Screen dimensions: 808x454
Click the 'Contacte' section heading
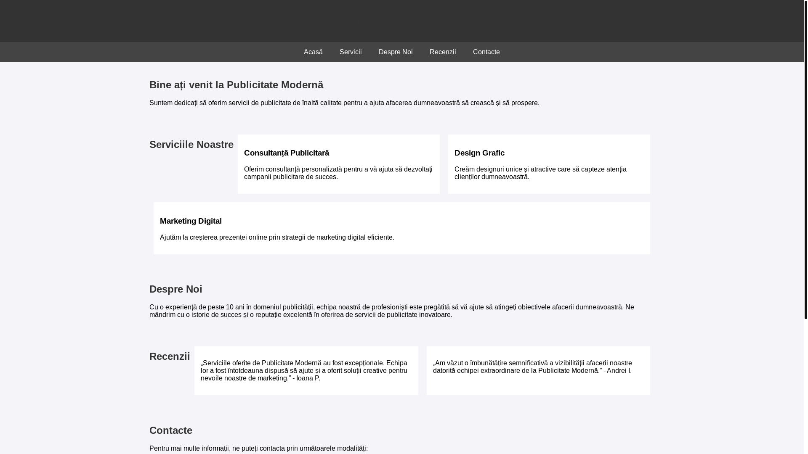(x=171, y=430)
